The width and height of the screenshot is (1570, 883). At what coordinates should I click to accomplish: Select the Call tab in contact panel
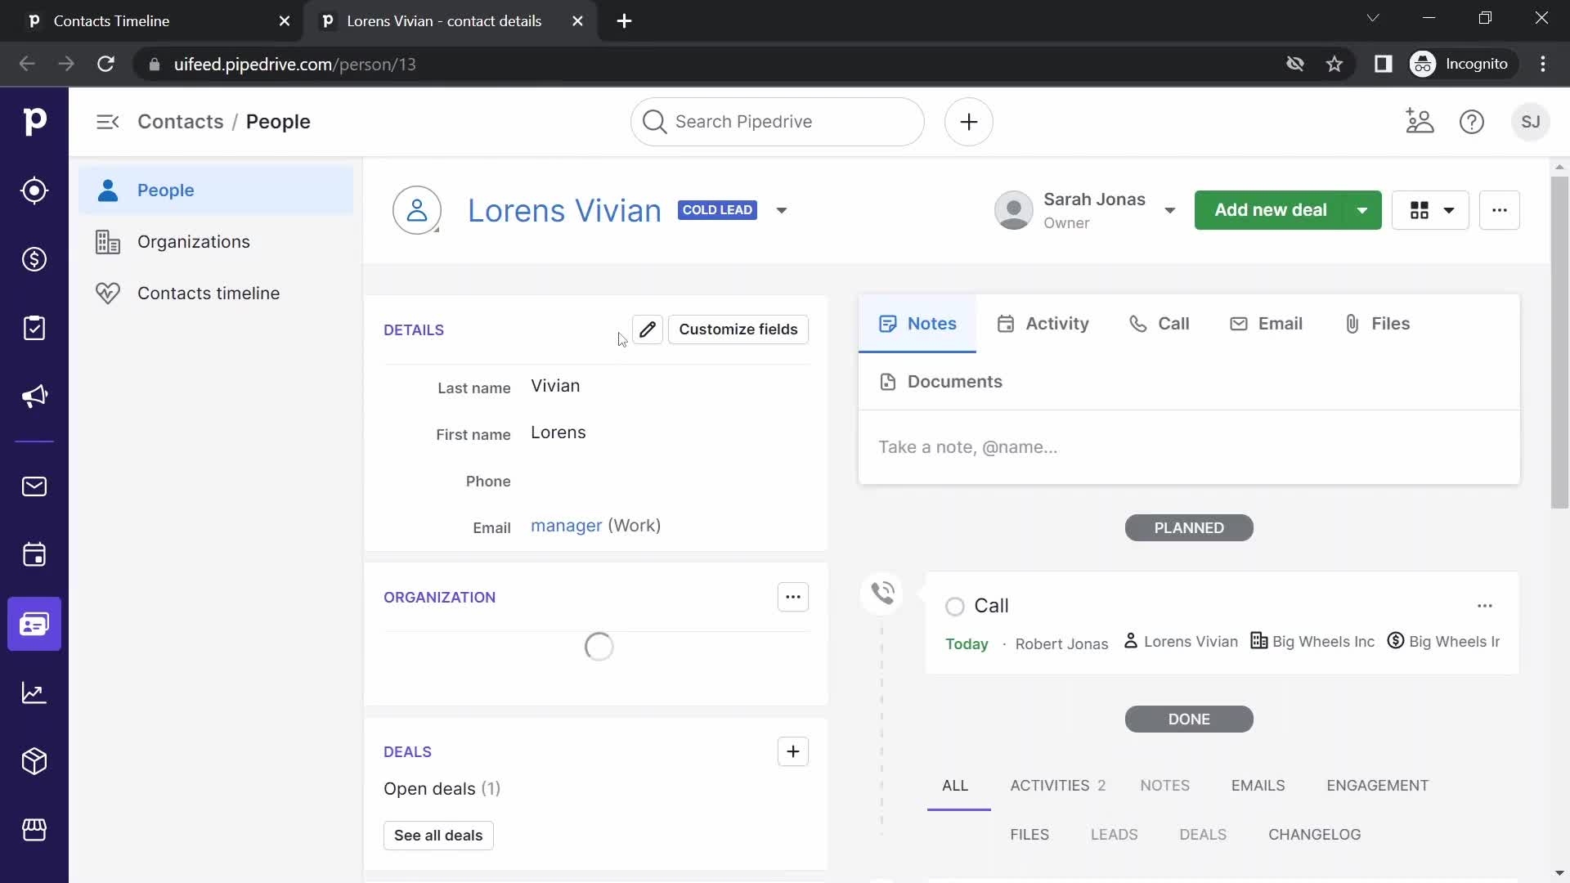point(1160,324)
